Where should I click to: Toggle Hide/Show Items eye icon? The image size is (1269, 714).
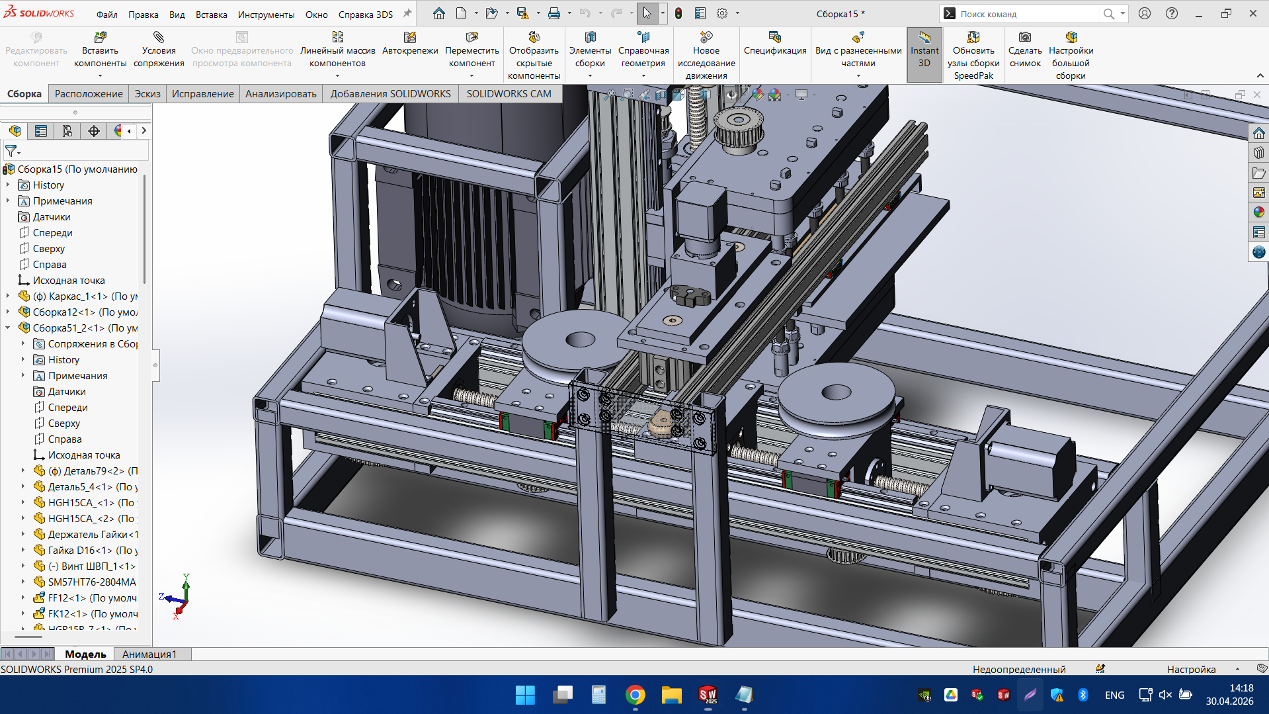(731, 95)
